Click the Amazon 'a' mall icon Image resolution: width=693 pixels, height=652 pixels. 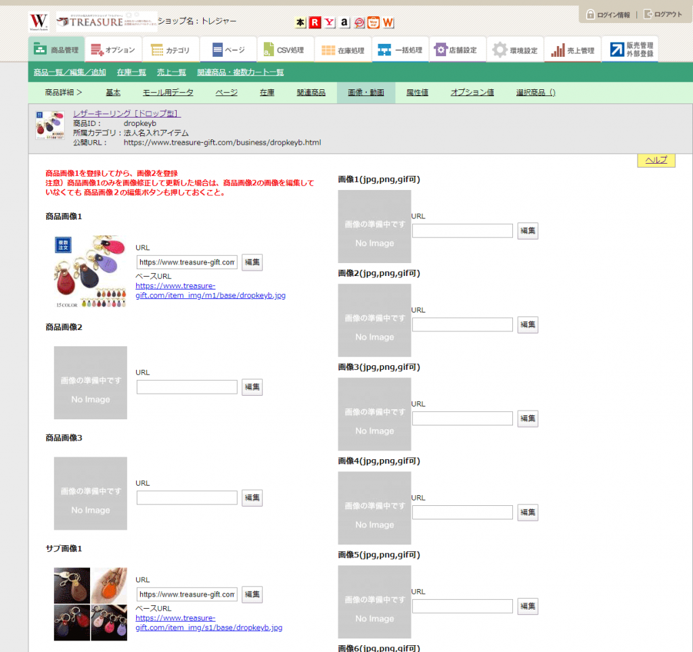tap(344, 23)
